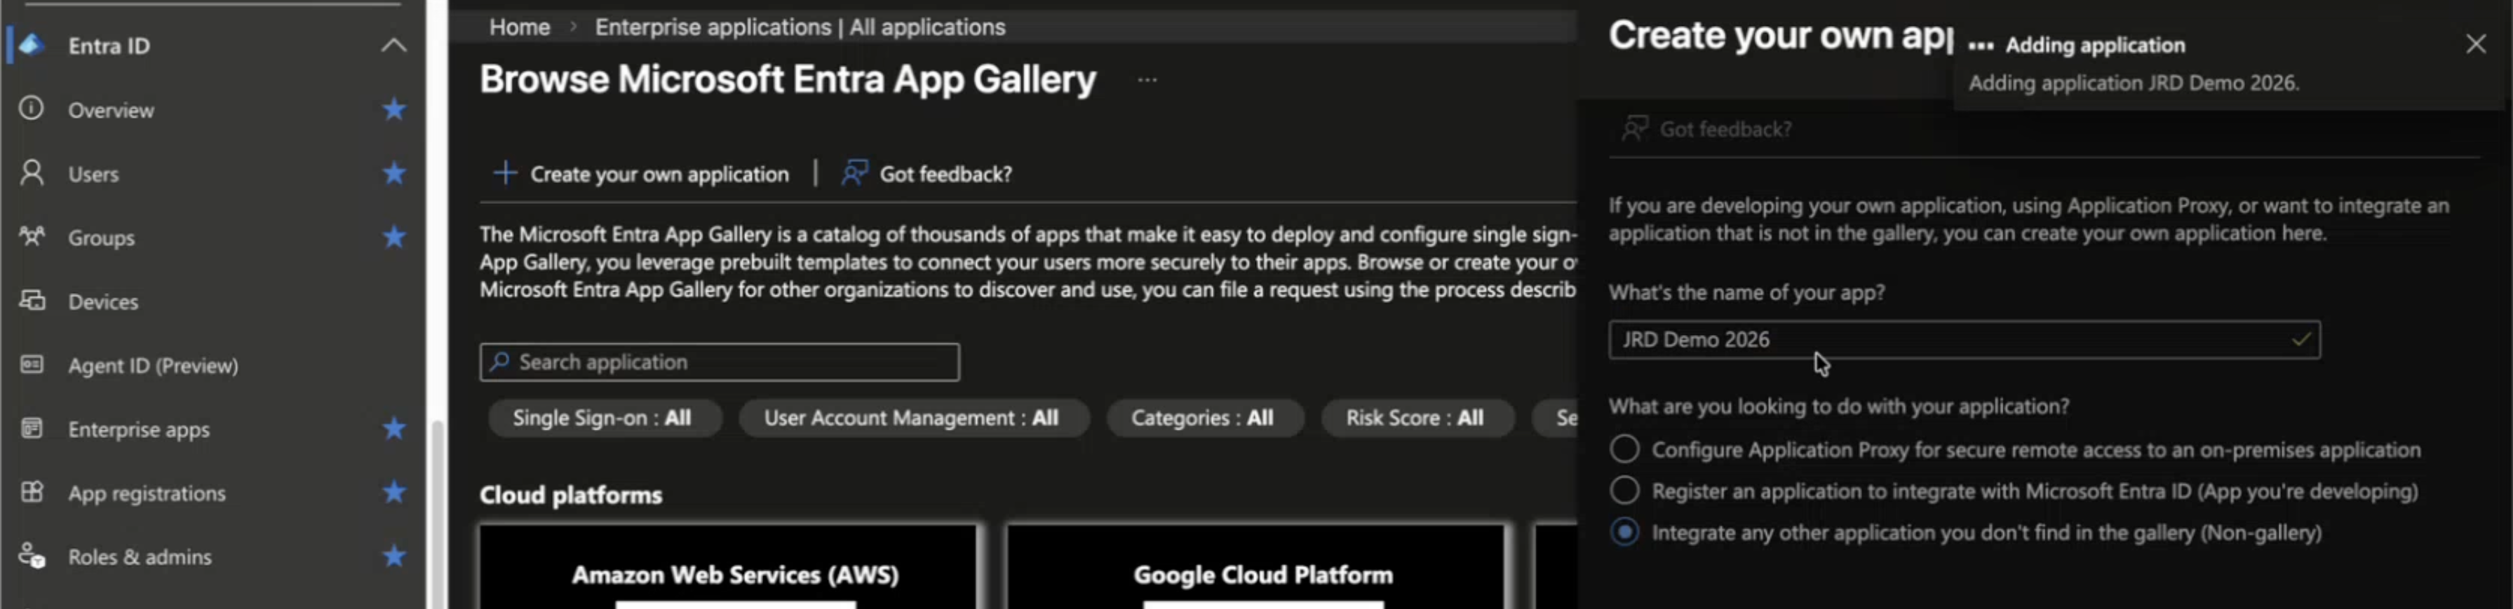The height and width of the screenshot is (609, 2513).
Task: Click the Users person icon
Action: 32,172
